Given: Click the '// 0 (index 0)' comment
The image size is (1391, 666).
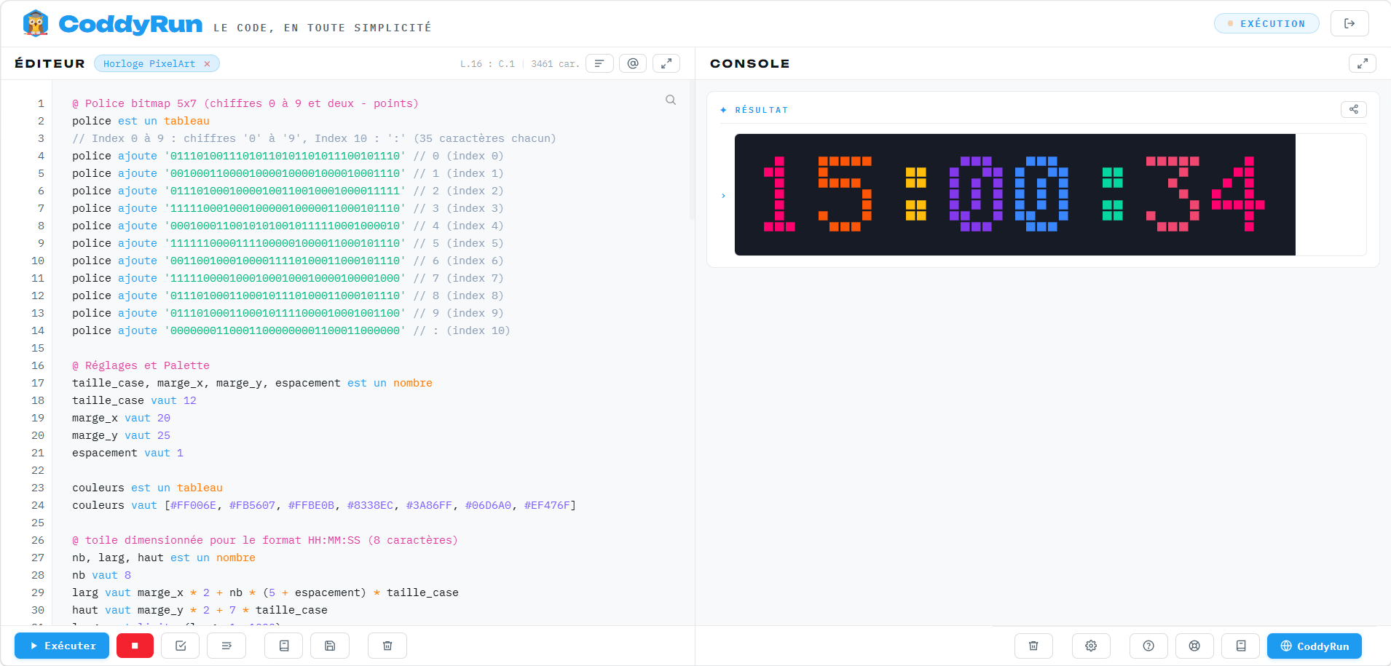Looking at the screenshot, I should 458,156.
